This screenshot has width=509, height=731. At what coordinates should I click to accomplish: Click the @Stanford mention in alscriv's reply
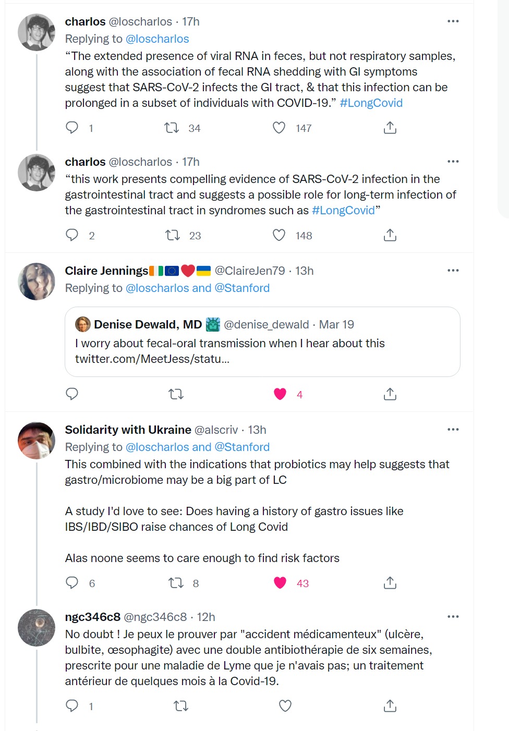[x=242, y=447]
